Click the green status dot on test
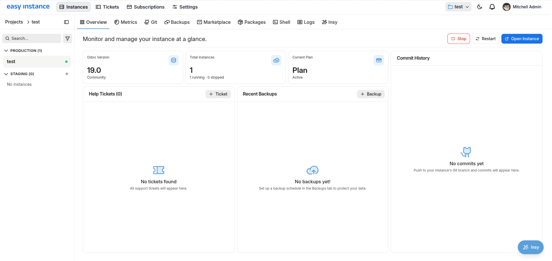 click(66, 62)
